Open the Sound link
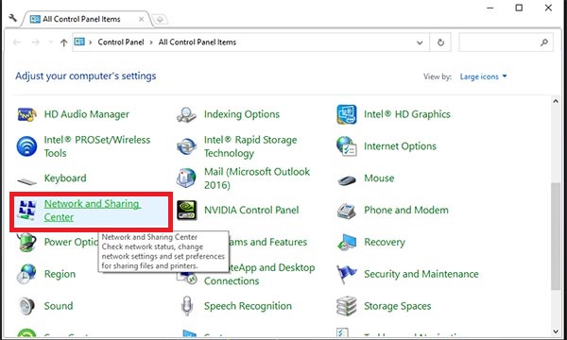567x340 pixels. (59, 306)
